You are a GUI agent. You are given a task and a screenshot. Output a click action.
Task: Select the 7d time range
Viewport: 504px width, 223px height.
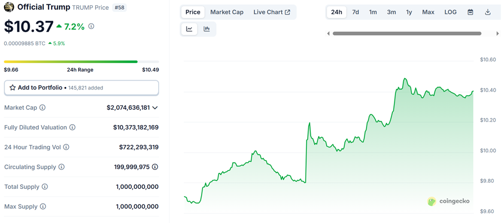coord(356,12)
